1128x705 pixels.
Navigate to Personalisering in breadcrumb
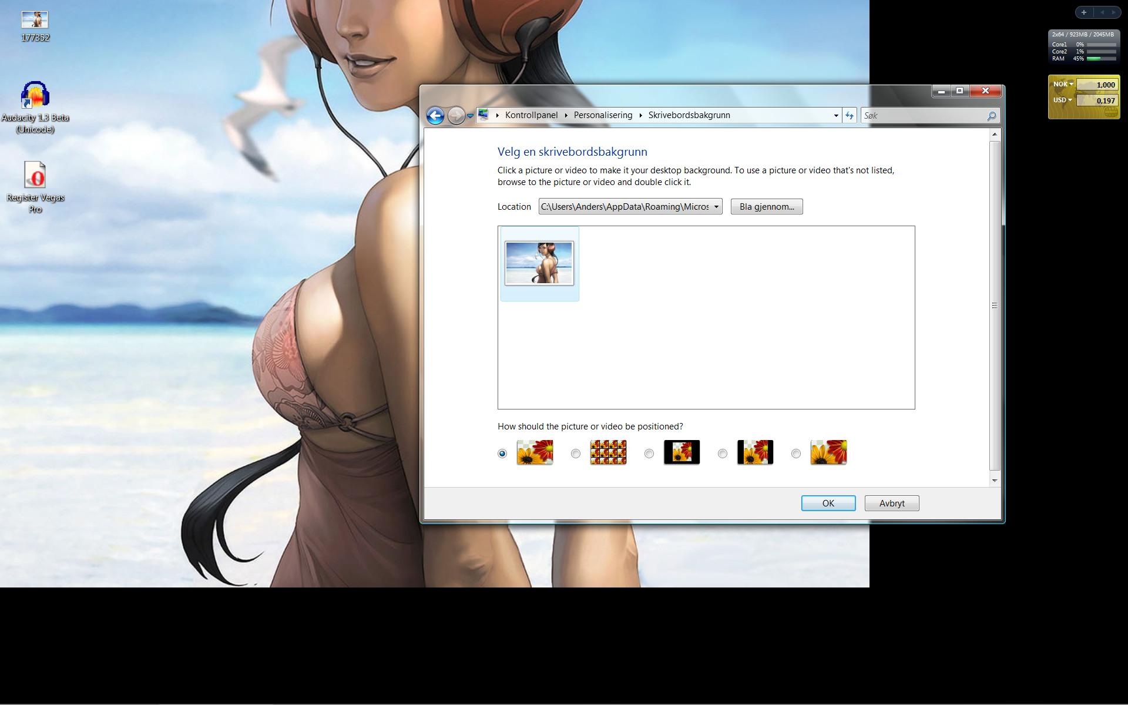click(x=603, y=115)
